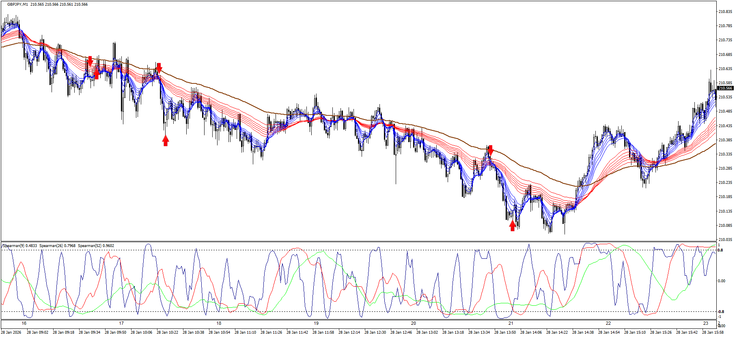Click the red up arrow at the 210.085 low

coord(513,226)
